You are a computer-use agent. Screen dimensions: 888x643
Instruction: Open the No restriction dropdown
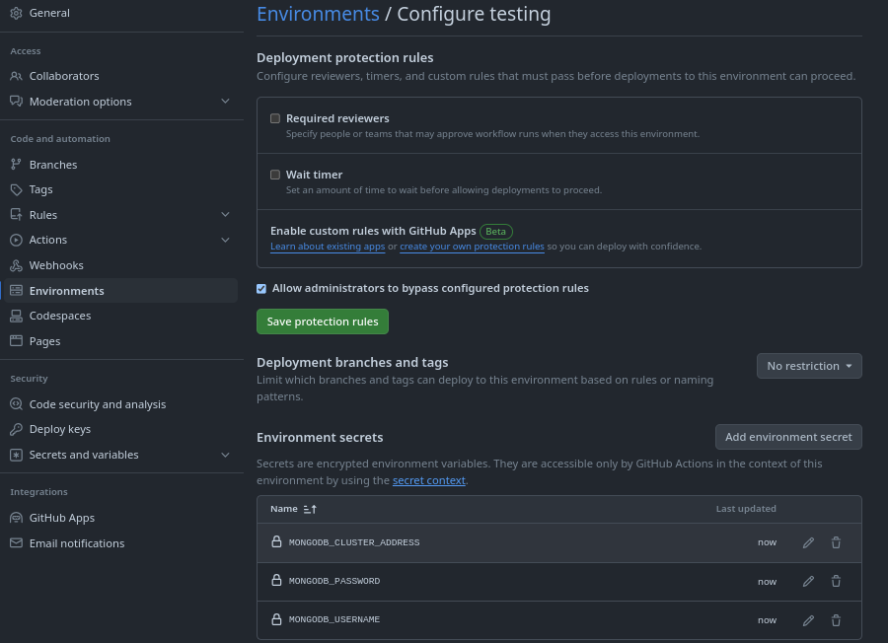pyautogui.click(x=809, y=366)
